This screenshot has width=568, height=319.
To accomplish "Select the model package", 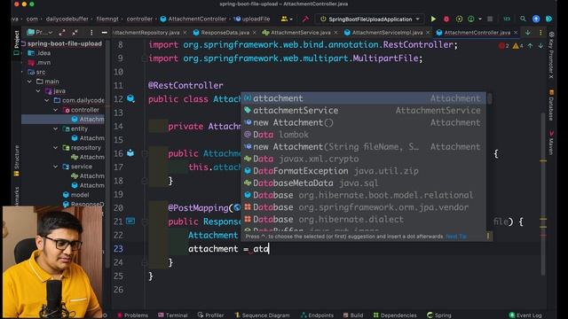I will [75, 195].
